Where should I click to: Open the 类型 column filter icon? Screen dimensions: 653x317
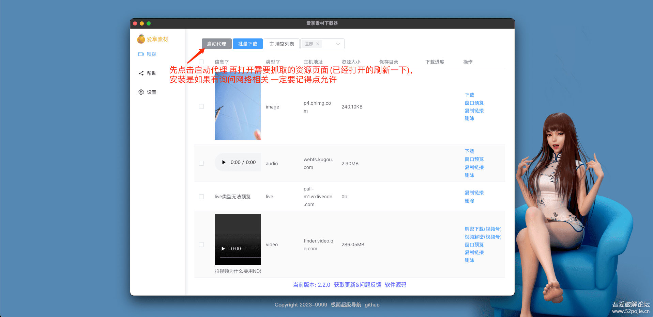pyautogui.click(x=278, y=62)
